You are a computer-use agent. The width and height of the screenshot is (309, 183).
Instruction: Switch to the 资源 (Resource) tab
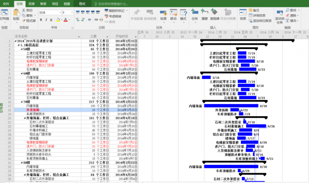point(31,3)
